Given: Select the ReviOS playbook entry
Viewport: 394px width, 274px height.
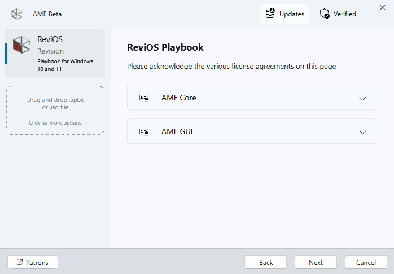Looking at the screenshot, I should 55,54.
